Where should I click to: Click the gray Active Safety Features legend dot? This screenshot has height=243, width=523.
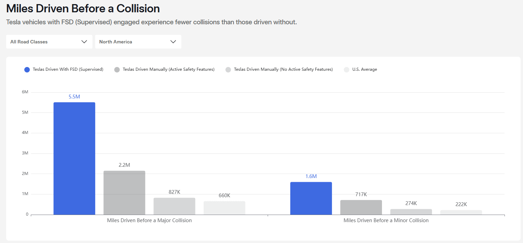117,70
